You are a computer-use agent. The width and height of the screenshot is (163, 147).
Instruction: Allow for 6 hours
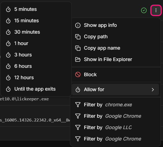coord(36,66)
